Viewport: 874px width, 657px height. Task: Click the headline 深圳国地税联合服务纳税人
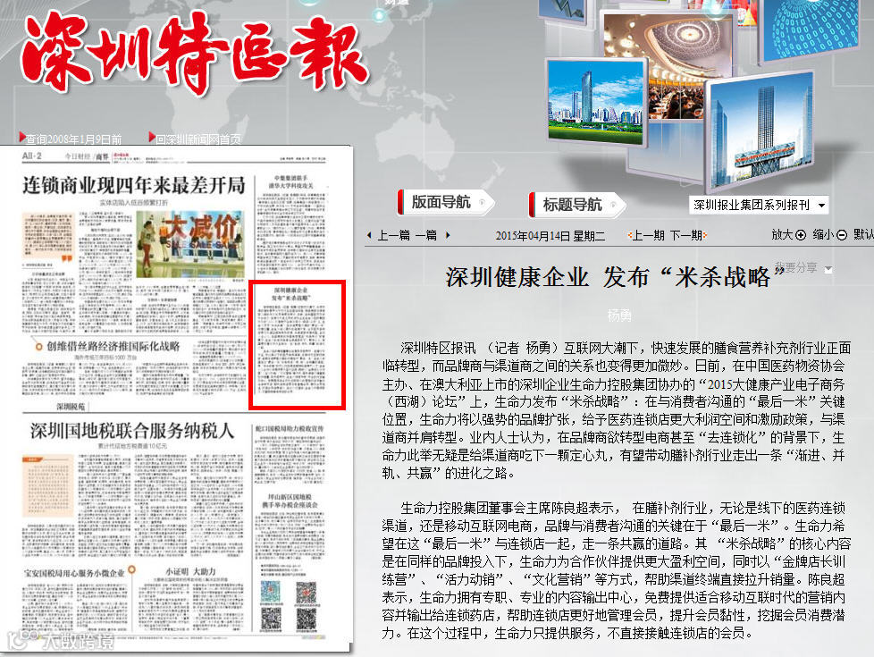[x=132, y=431]
